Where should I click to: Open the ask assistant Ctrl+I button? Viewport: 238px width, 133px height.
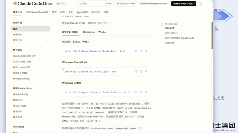coord(126,3)
